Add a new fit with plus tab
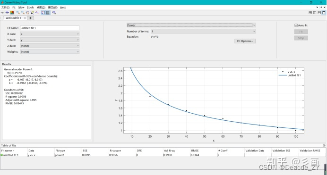This screenshot has width=327, height=175. click(30, 18)
